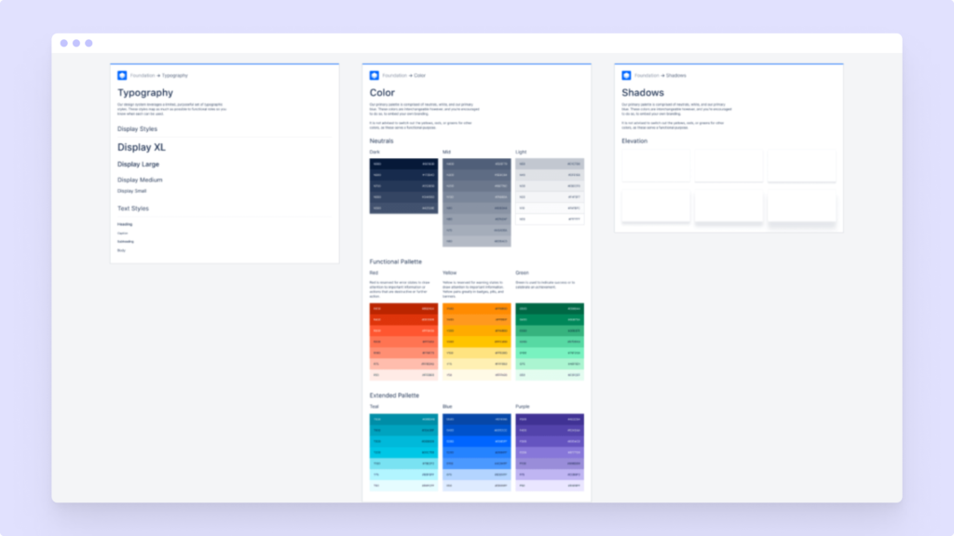
Task: Click the first Elevation shadow card
Action: [655, 165]
